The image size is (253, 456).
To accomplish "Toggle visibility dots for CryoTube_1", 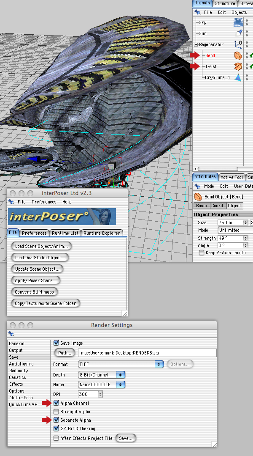I will coord(247,77).
